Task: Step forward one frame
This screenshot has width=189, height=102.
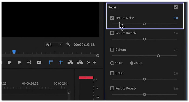Action: pyautogui.click(x=20, y=62)
